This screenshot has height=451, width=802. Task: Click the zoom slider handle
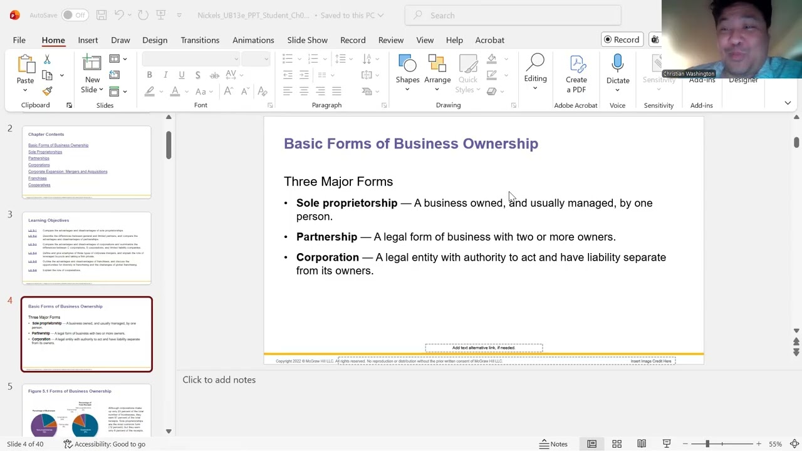pyautogui.click(x=707, y=444)
